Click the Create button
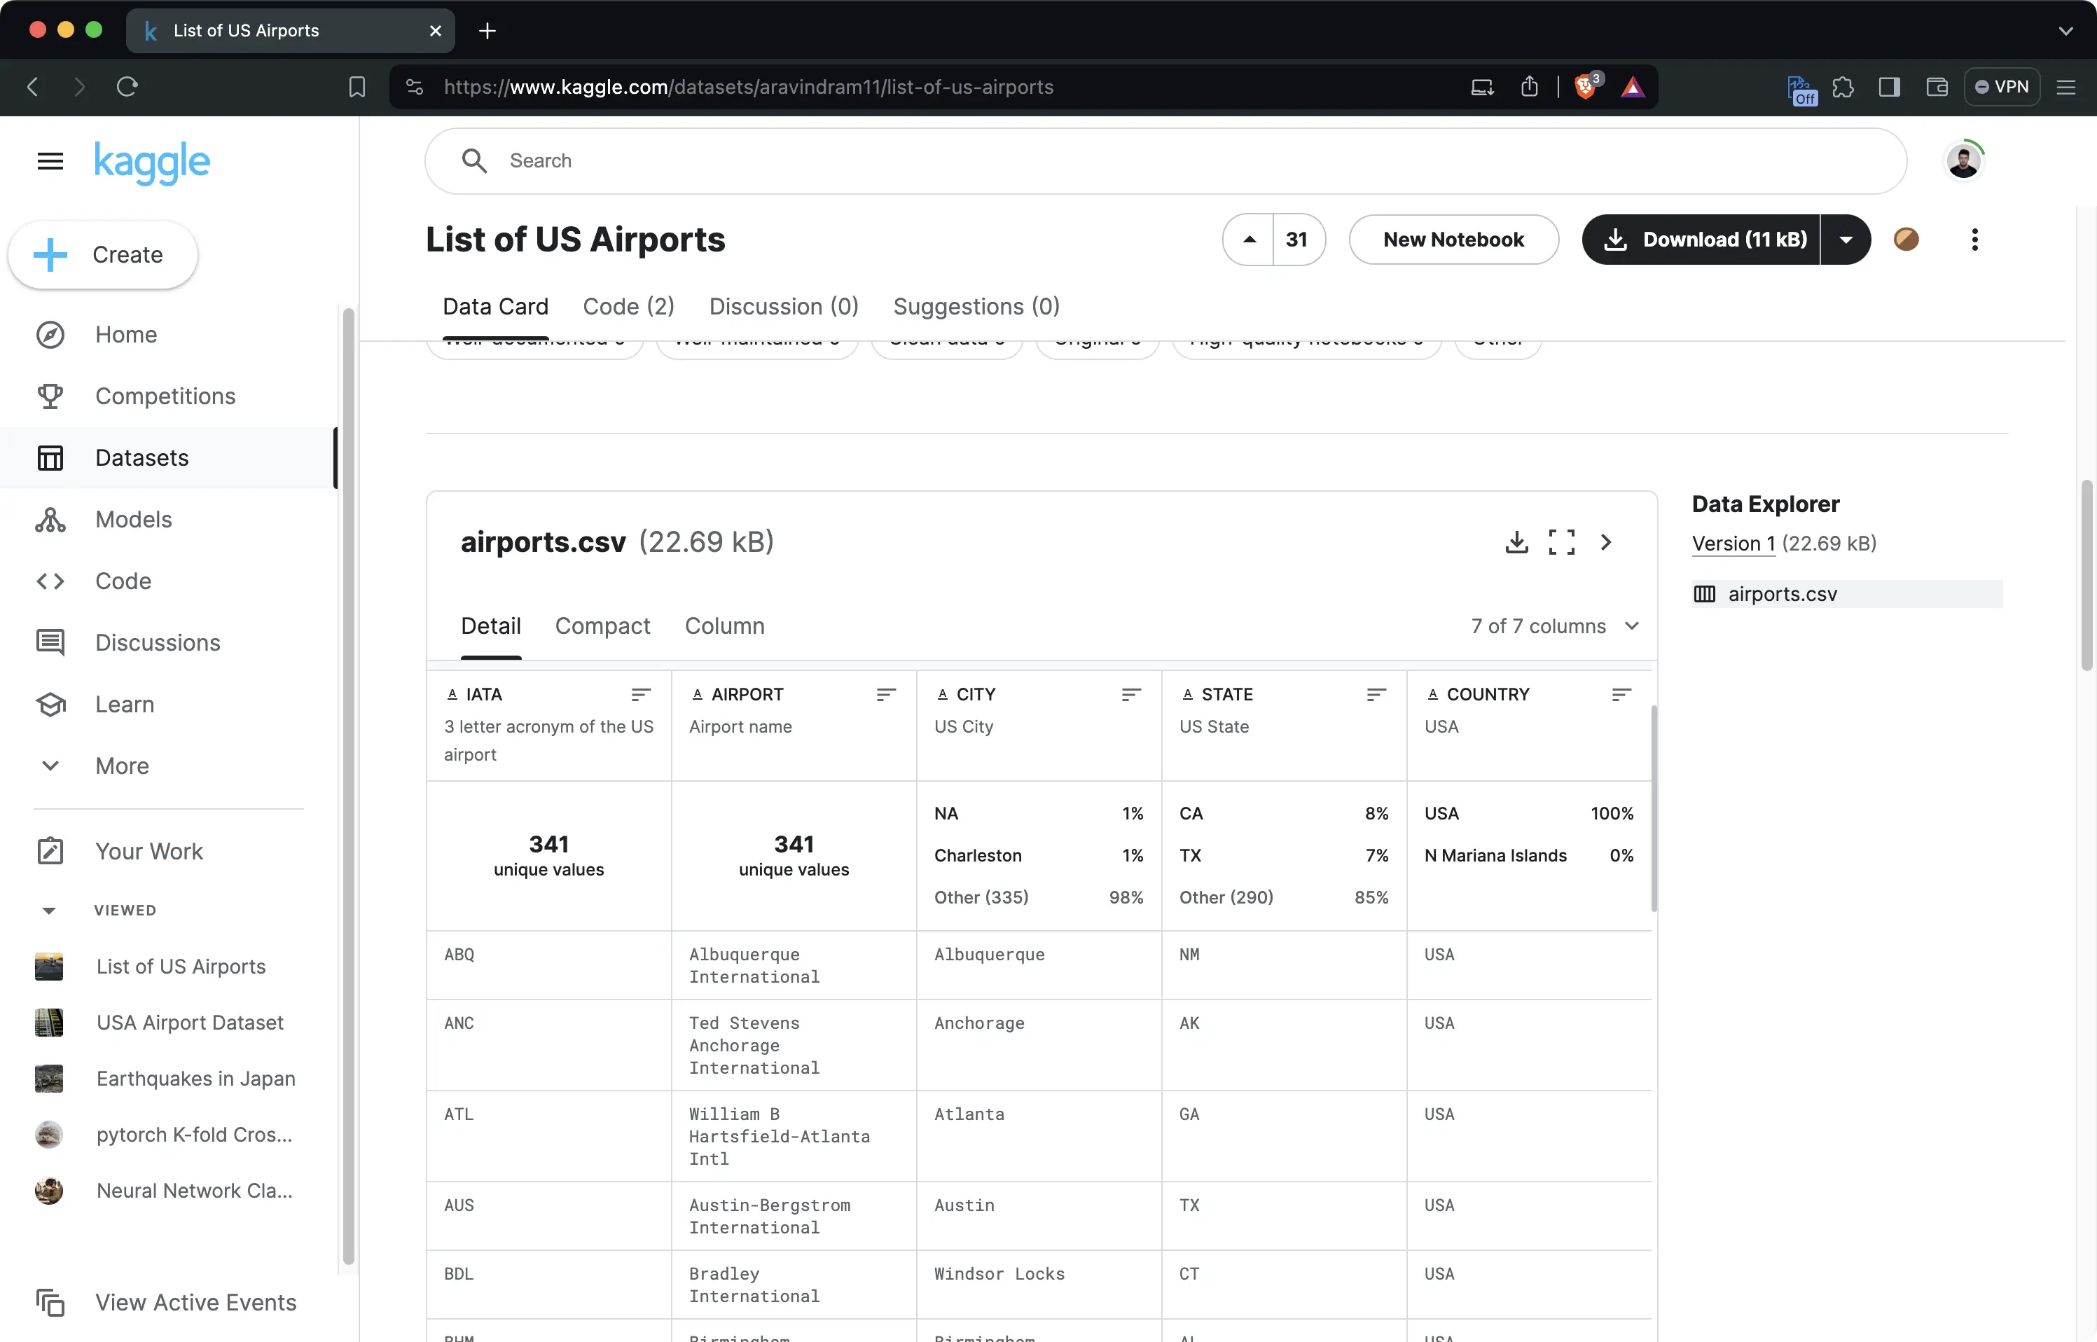The width and height of the screenshot is (2097, 1342). click(x=103, y=254)
